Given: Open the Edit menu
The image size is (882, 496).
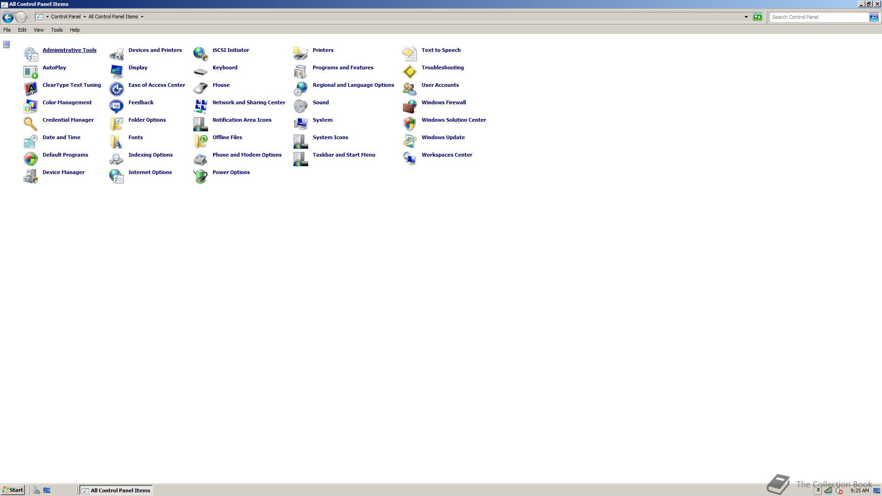Looking at the screenshot, I should coord(22,30).
